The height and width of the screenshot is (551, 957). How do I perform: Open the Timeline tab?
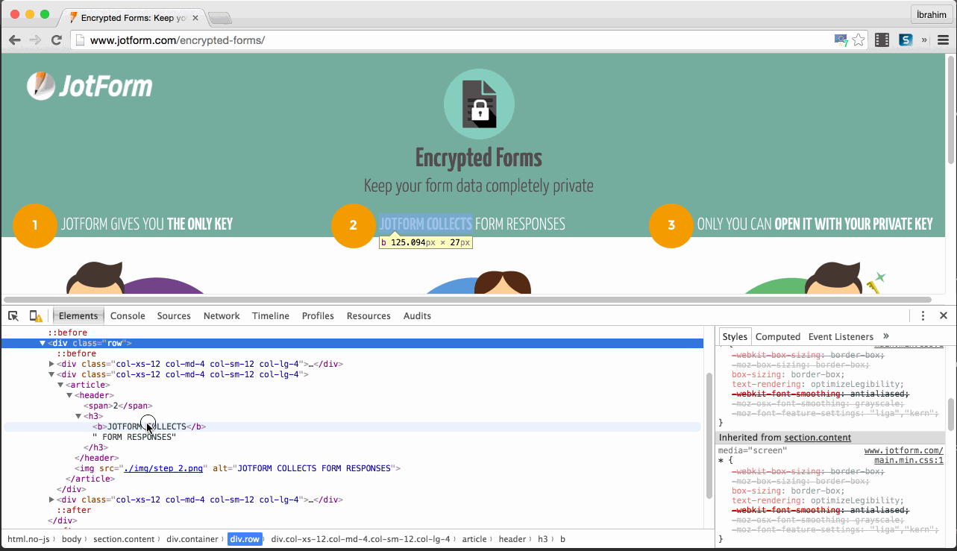271,316
